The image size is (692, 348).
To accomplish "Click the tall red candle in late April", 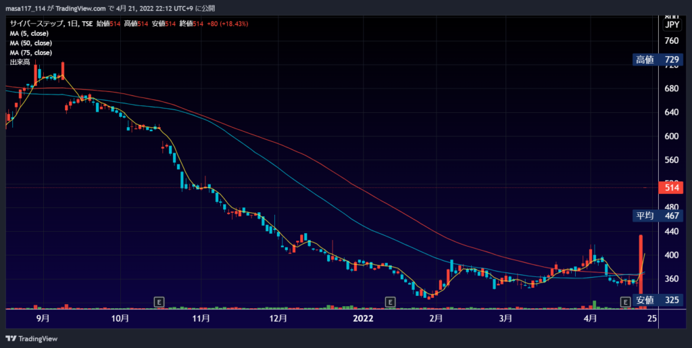I will 641,265.
